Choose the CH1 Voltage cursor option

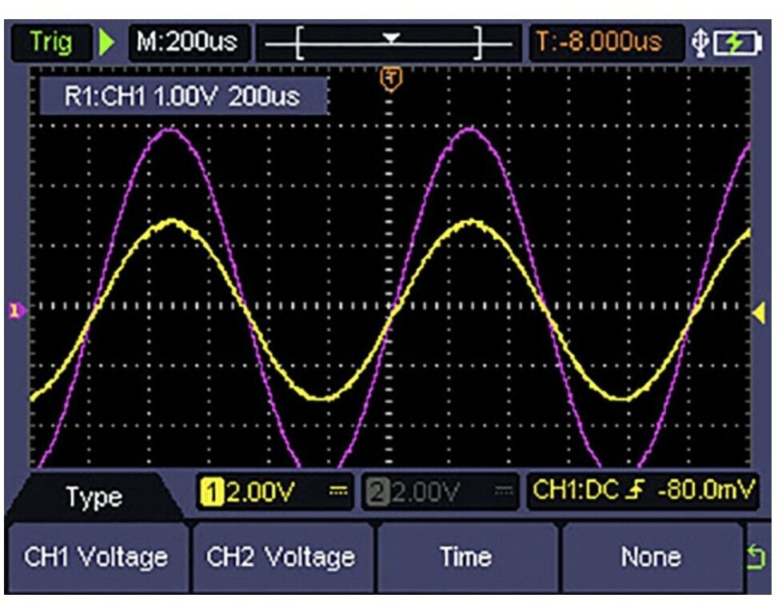[x=96, y=556]
